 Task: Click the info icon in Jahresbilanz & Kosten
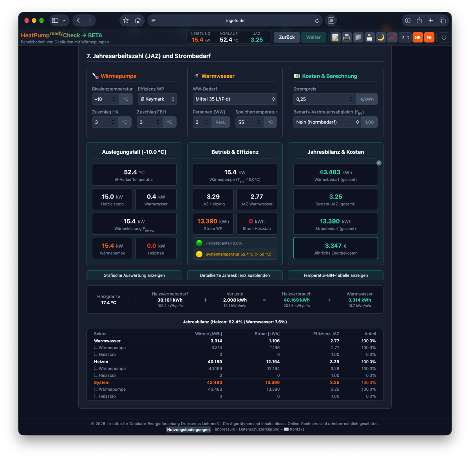pyautogui.click(x=379, y=163)
